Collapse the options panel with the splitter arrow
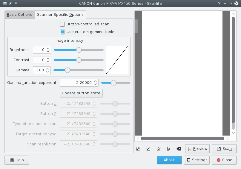The height and width of the screenshot is (169, 241). pos(136,26)
